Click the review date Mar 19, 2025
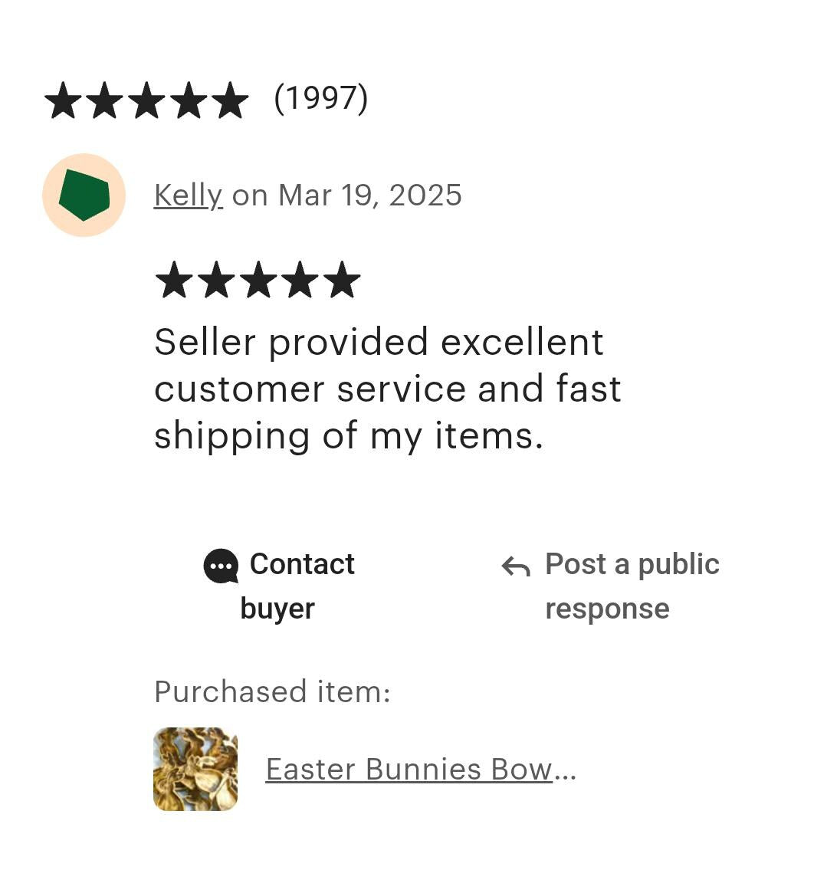827x870 pixels. (370, 195)
